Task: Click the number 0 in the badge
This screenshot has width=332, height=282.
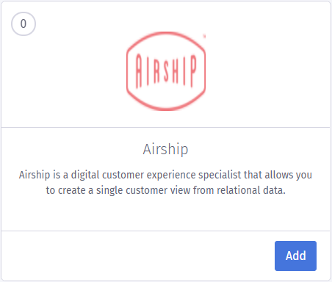Action: coord(24,23)
